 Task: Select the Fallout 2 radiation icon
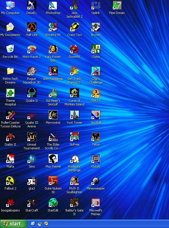[x=10, y=181]
